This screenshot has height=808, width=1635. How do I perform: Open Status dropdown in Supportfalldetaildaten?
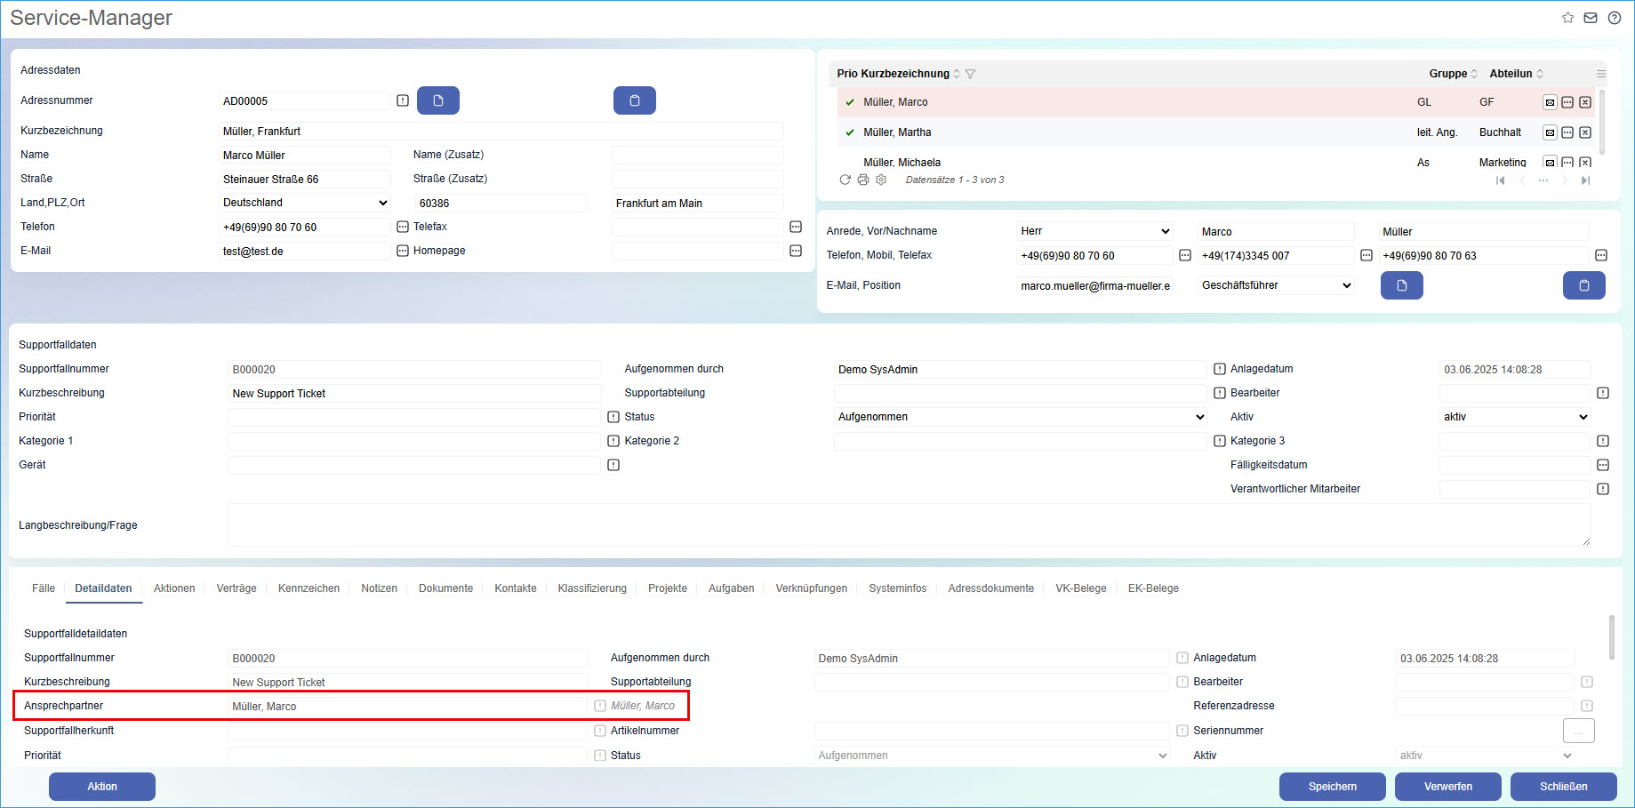pyautogui.click(x=992, y=756)
